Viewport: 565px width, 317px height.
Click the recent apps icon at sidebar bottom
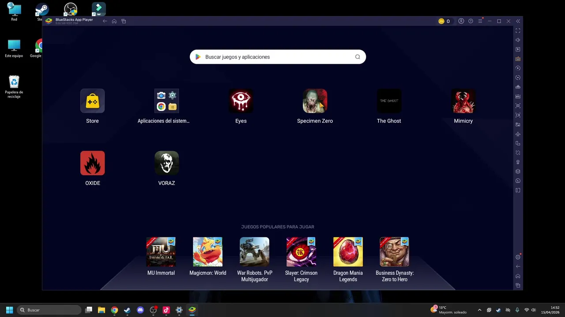coord(518,285)
